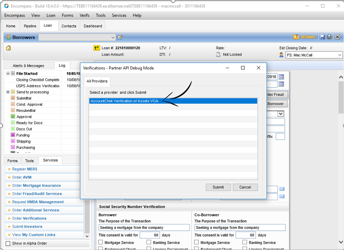344x250 pixels.
Task: Click the Cancel button in Verifications dialog
Action: click(245, 187)
